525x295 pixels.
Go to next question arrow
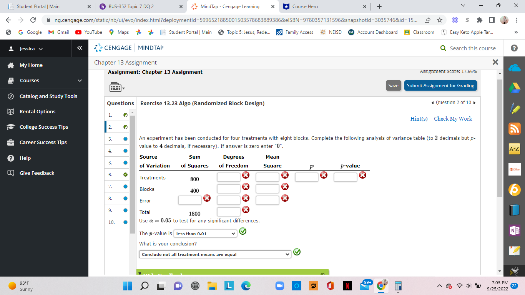coord(474,103)
